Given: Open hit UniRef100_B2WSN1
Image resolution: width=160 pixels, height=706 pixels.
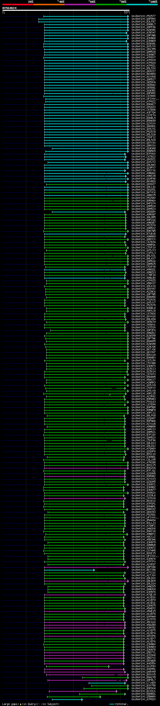Looking at the screenshot, I should click(x=143, y=44).
